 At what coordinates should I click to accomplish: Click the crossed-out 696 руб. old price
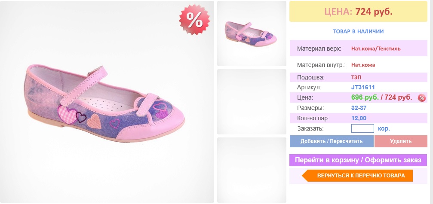(x=365, y=97)
